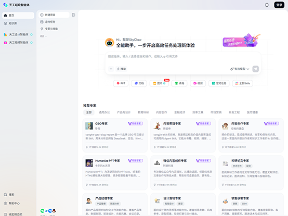Select the 市场营销 category tab
Screen dimensions: 288x216
tap(216, 112)
